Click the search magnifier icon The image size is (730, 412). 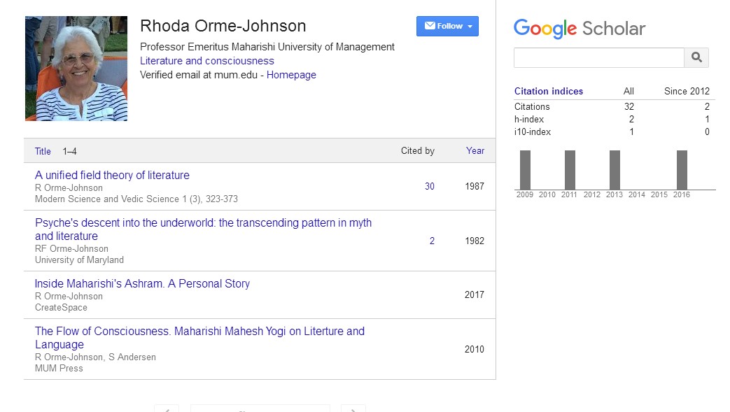point(696,57)
